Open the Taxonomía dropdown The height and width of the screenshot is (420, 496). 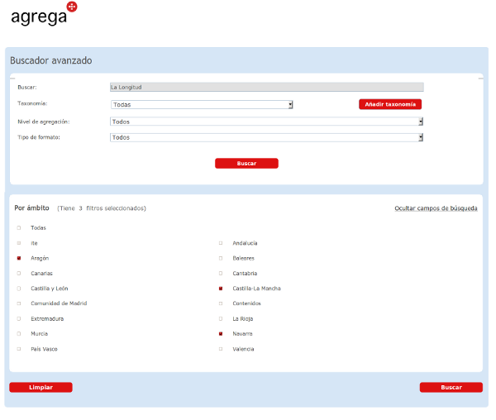pos(202,105)
